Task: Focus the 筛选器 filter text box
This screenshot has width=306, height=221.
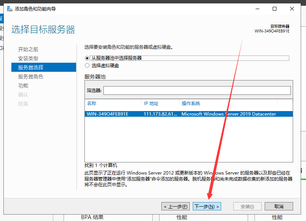Action: click(197, 91)
